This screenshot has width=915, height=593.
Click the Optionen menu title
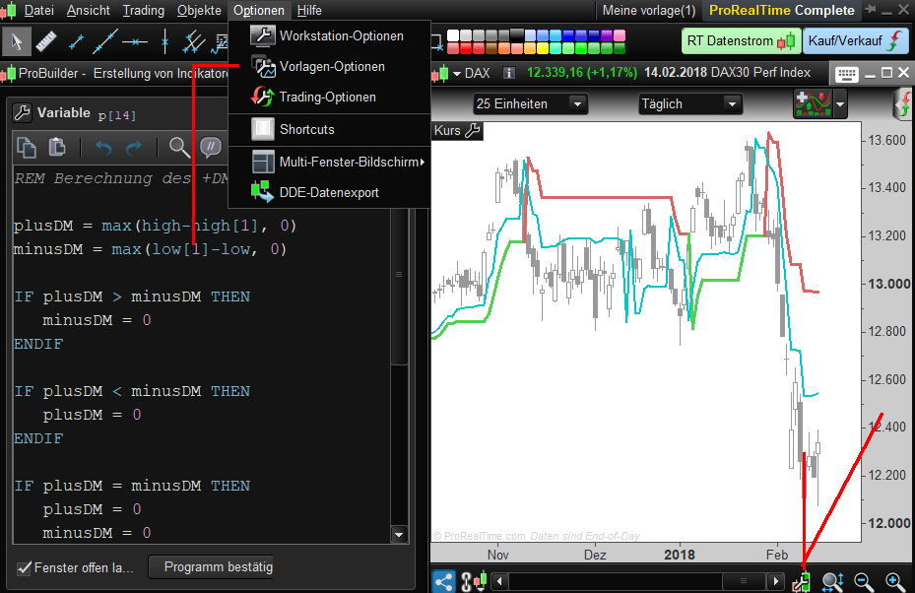point(258,10)
